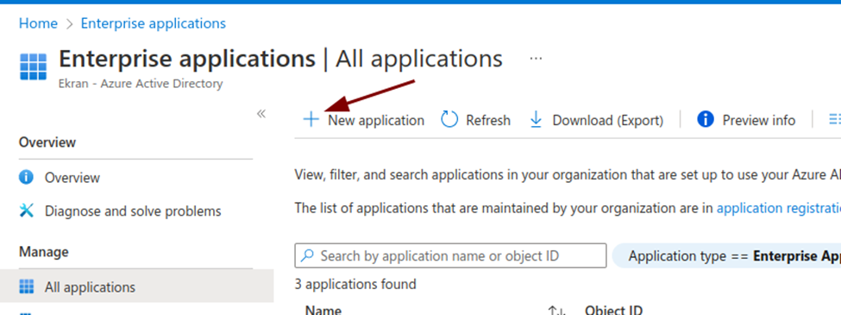Click the Enterprise applications grid icon beside title
This screenshot has width=841, height=315.
(x=34, y=66)
